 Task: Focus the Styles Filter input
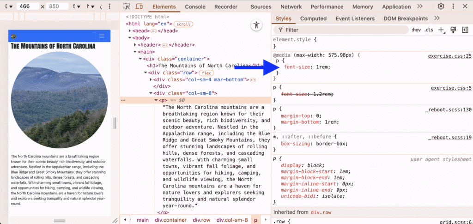341,30
